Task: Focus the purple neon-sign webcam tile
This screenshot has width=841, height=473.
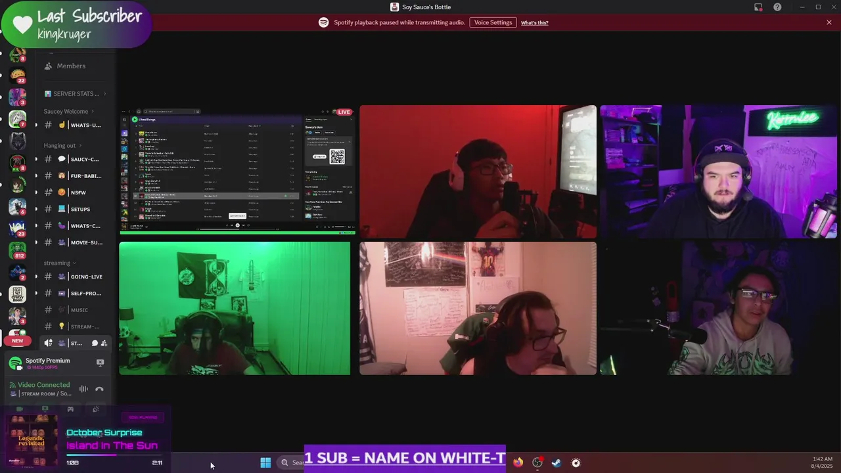Action: (718, 171)
